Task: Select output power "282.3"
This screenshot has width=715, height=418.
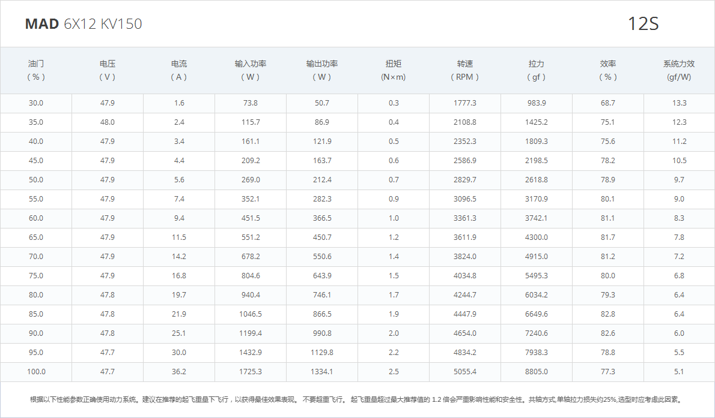Action: [323, 199]
